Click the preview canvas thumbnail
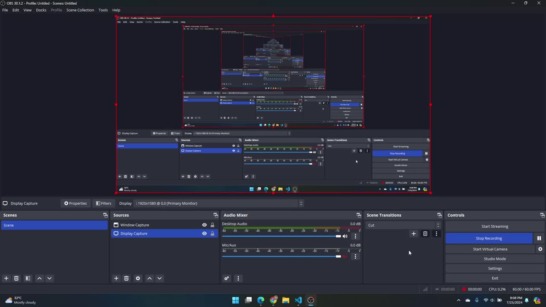546x307 pixels. [273, 105]
